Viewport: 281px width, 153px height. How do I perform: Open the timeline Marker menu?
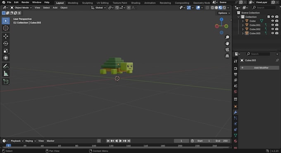point(50,141)
